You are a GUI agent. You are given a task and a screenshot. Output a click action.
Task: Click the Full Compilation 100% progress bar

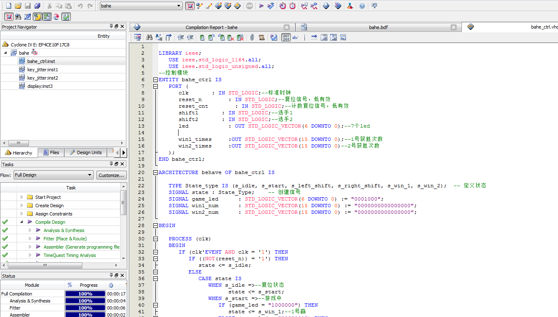pyautogui.click(x=85, y=294)
